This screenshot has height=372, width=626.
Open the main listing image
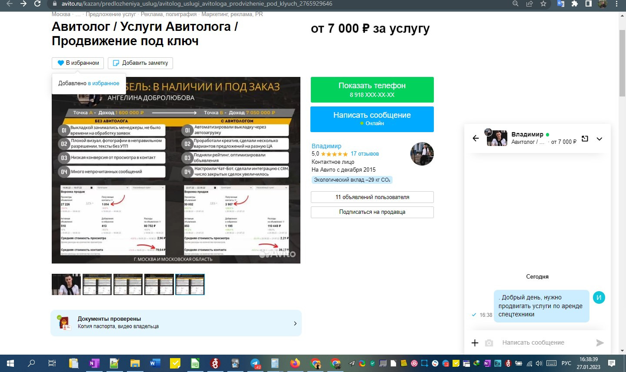pyautogui.click(x=176, y=170)
